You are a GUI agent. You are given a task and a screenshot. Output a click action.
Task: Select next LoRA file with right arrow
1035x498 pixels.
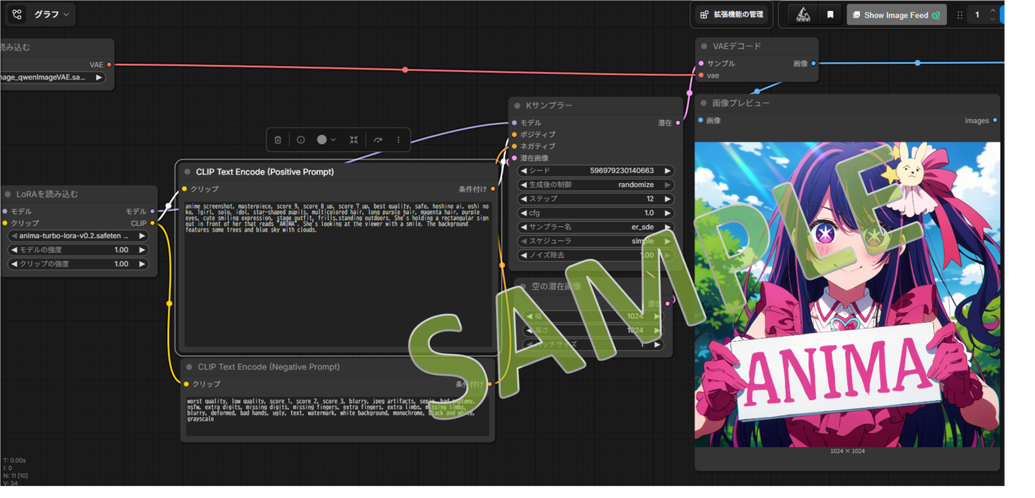tap(142, 236)
